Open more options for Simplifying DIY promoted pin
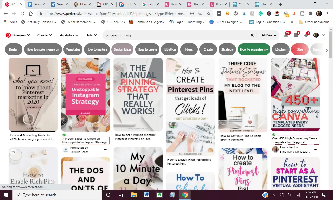Screen dimensions: 333x200 pos(315,149)
